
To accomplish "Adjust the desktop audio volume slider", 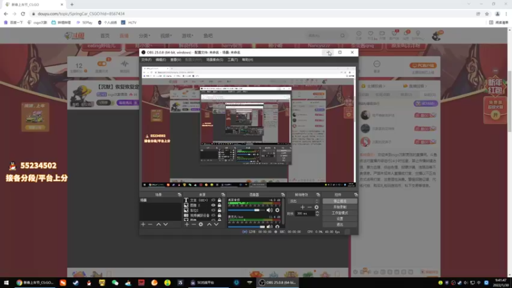I will pos(247,211).
